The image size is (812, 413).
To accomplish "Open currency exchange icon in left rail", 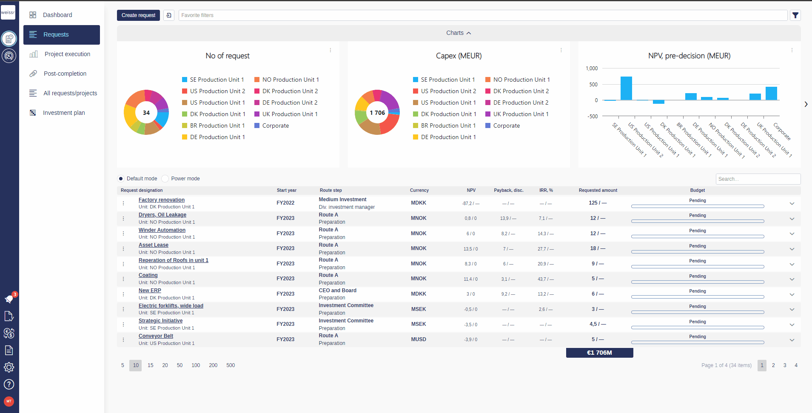I will [x=9, y=333].
